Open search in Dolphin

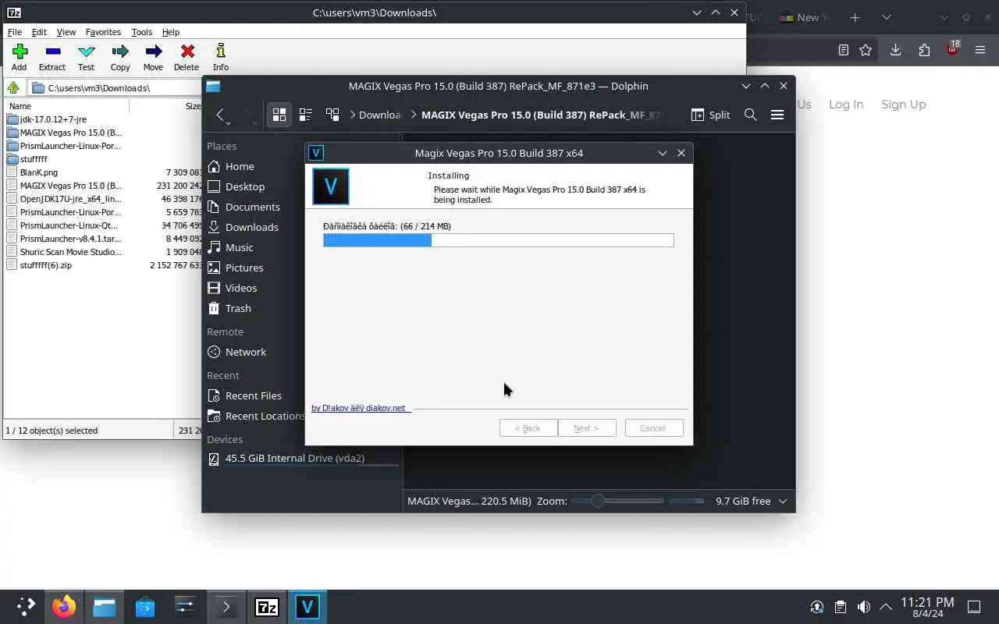tap(751, 115)
